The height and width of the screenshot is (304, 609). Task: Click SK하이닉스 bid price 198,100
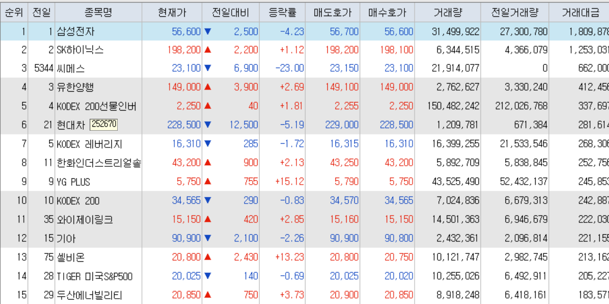click(396, 50)
